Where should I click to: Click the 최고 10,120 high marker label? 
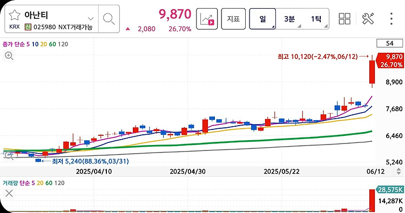coord(318,57)
